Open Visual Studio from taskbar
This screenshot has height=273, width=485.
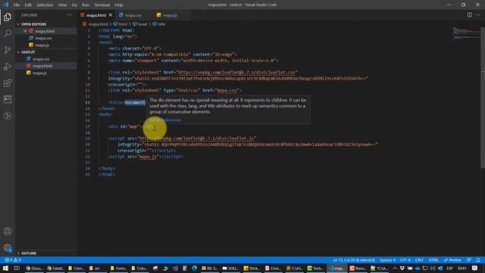pos(175,268)
